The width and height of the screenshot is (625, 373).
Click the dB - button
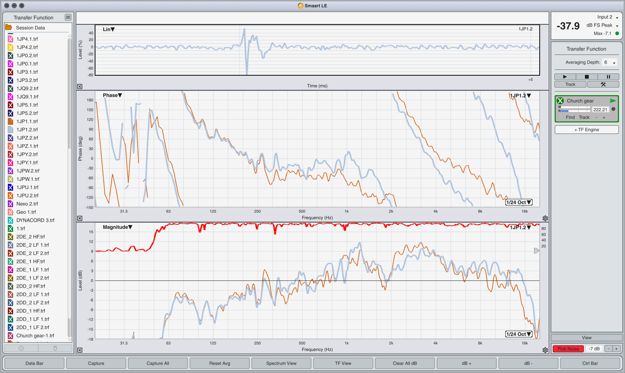pyautogui.click(x=528, y=363)
